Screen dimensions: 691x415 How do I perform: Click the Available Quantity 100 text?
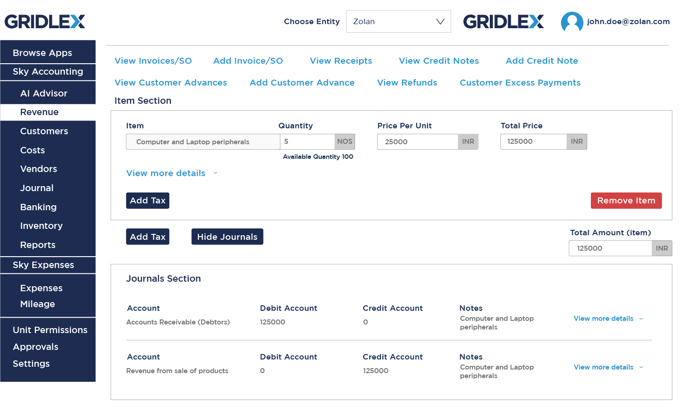318,157
